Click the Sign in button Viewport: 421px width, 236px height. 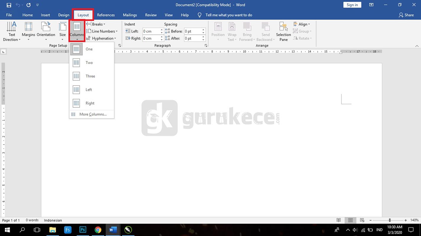352,5
